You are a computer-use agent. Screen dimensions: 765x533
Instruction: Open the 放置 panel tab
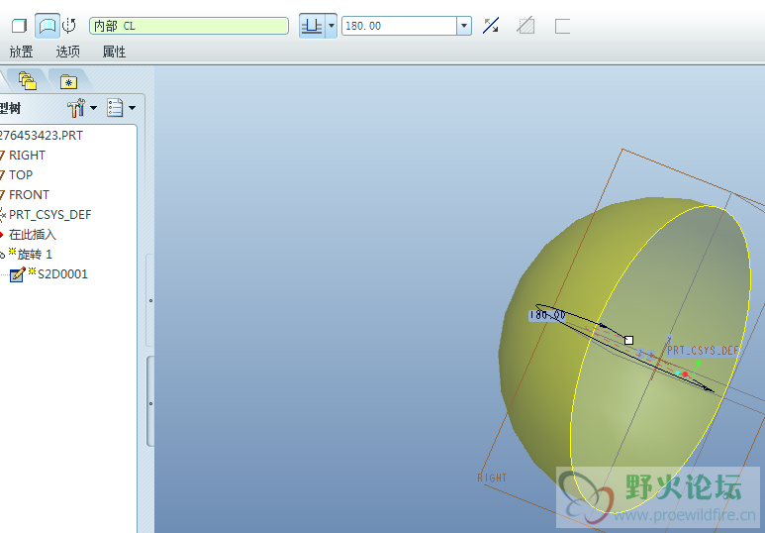(x=21, y=52)
